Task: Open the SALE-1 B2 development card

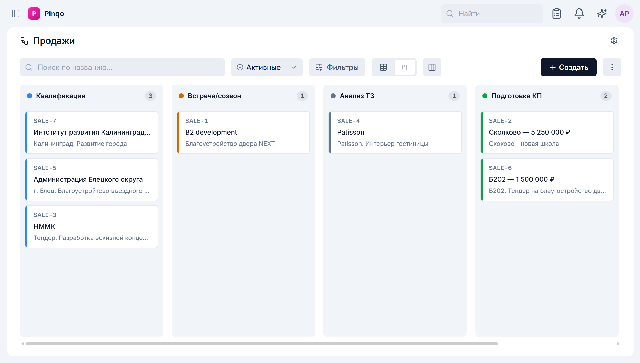Action: coord(243,133)
